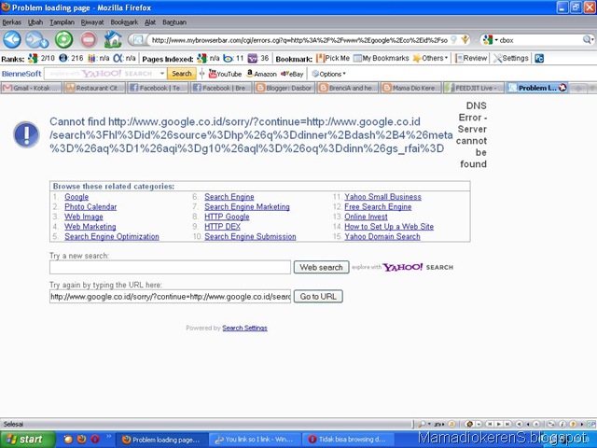Open the HTTP DEX link
597x448 pixels.
tap(222, 227)
